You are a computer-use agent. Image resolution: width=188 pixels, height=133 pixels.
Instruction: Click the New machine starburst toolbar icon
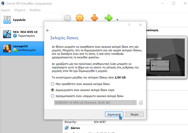point(67,18)
